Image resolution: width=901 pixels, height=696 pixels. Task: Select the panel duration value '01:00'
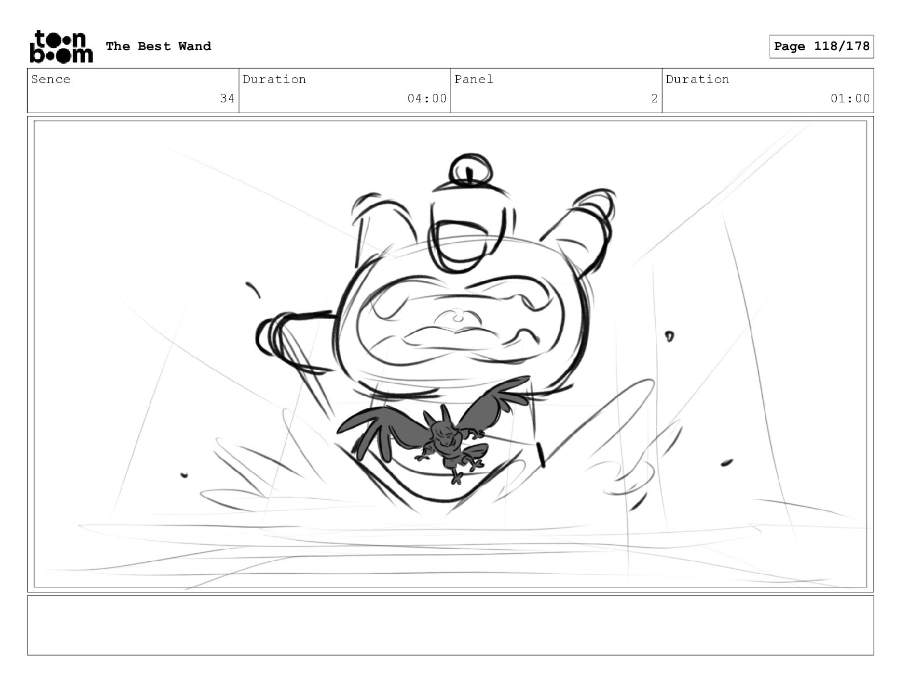850,98
